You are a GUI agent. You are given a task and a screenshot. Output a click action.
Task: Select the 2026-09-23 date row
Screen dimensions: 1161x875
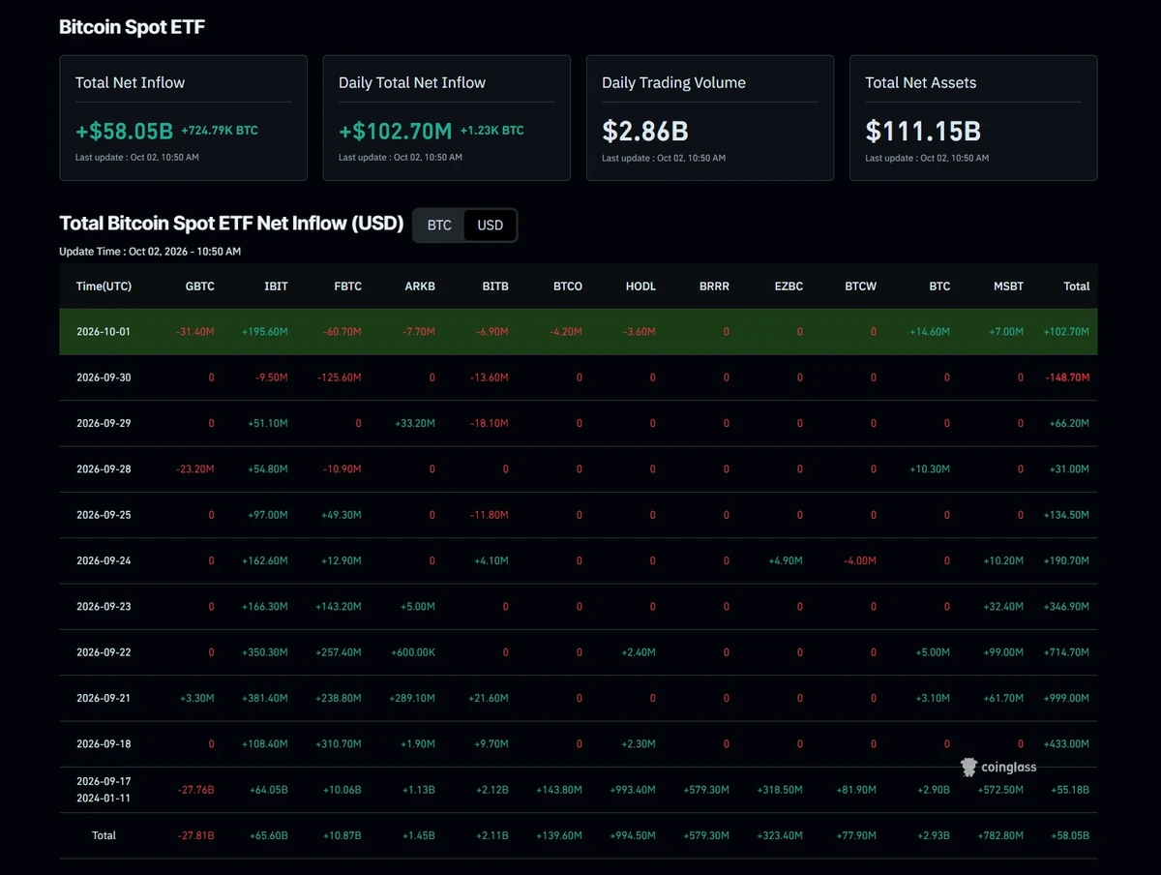coord(579,607)
